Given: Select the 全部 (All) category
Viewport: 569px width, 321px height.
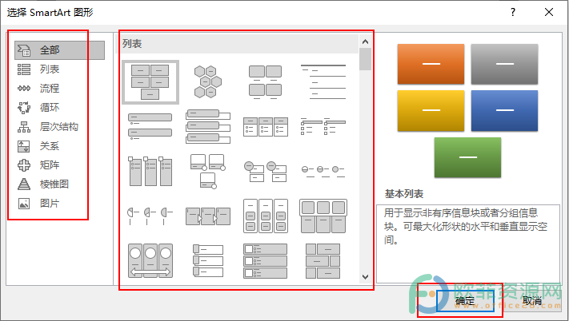Looking at the screenshot, I should coord(59,50).
